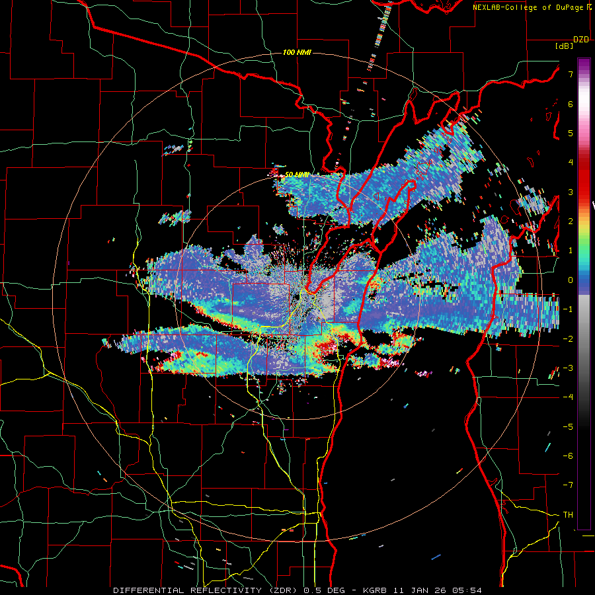
Task: Click the -3 dB scale label
Action: (x=568, y=368)
